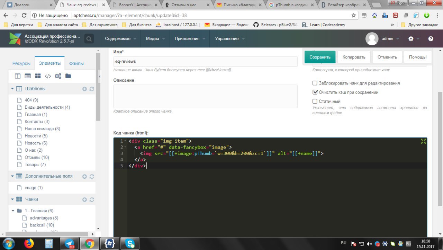Collapse the Чанки tree section

(12, 199)
